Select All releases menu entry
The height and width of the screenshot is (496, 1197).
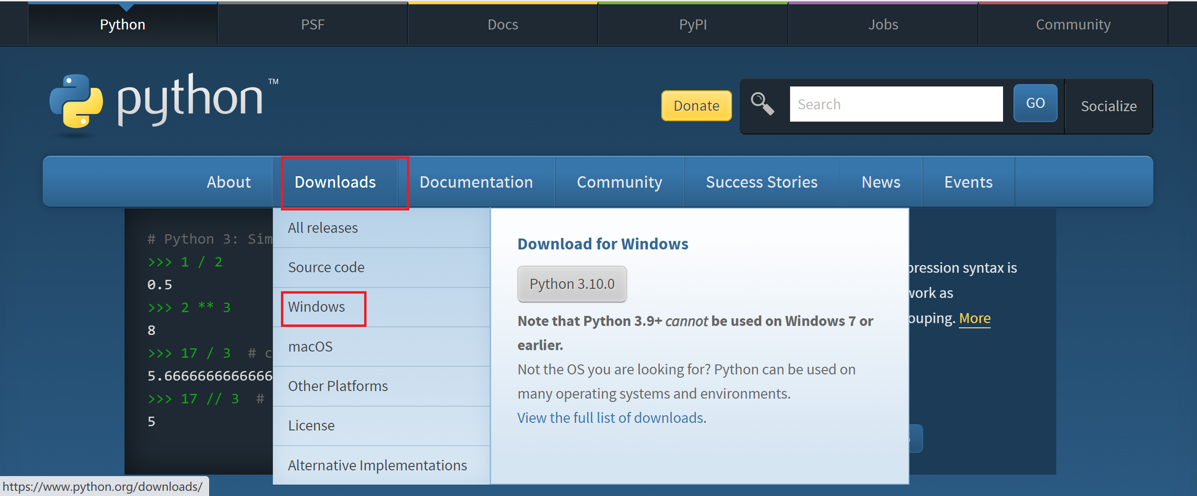tap(323, 228)
